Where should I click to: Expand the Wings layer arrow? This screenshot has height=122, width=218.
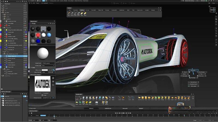5,34
